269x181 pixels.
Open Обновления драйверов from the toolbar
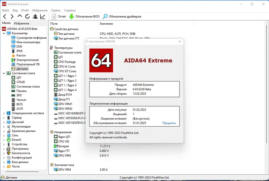click(122, 16)
